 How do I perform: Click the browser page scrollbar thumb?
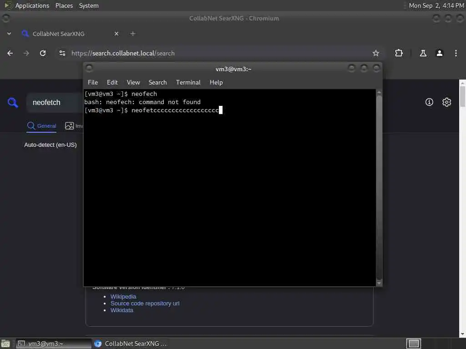click(462, 96)
